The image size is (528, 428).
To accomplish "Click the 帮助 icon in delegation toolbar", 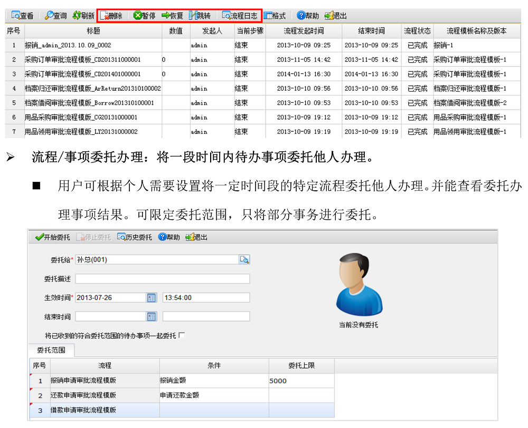I will point(168,237).
